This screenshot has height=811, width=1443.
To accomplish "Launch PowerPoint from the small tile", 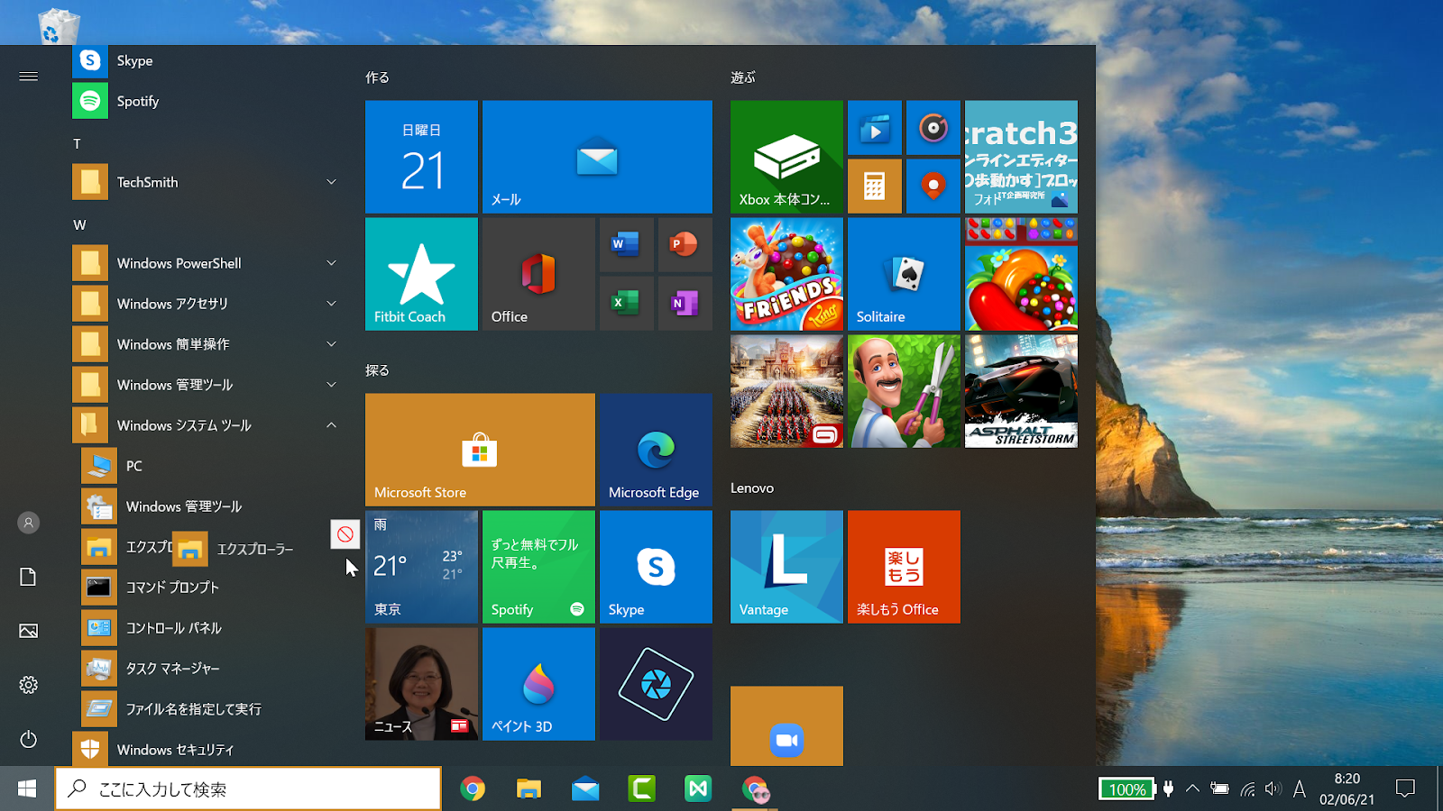I will (x=685, y=245).
